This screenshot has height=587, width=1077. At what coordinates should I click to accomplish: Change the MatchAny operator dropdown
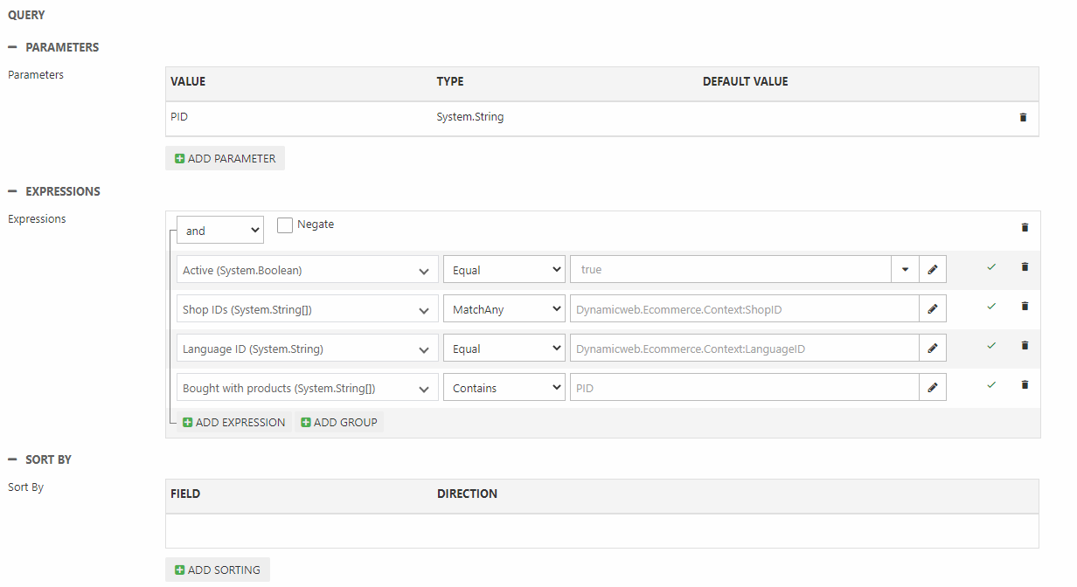point(504,309)
